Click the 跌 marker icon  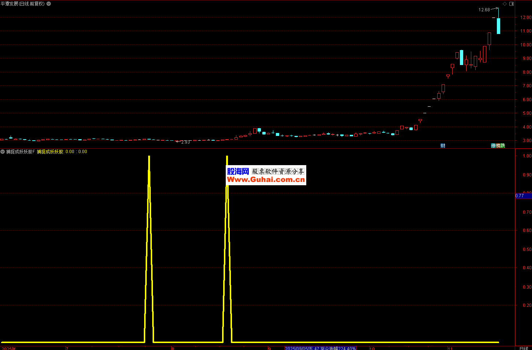point(503,146)
